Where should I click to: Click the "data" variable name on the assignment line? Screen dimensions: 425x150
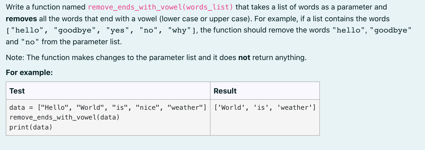[x=17, y=107]
